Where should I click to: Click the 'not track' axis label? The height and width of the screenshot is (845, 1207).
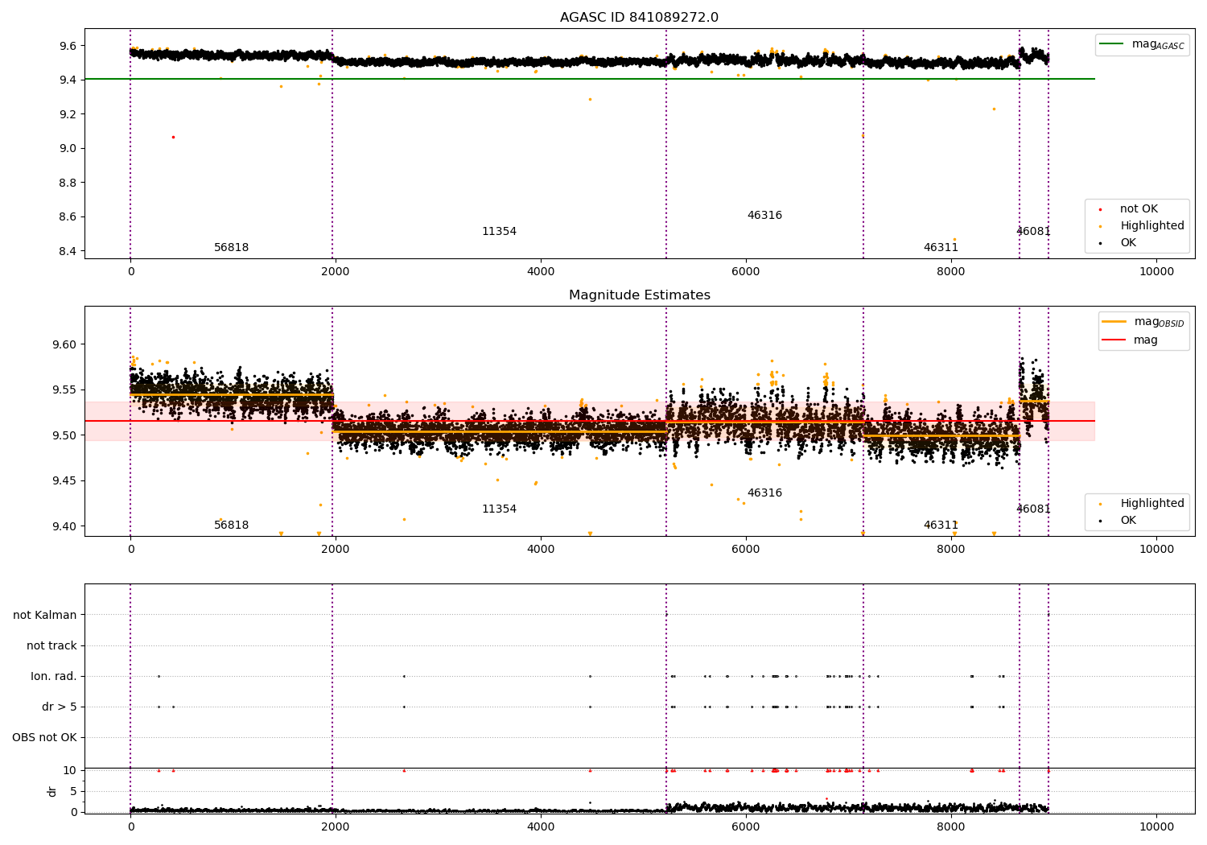(x=51, y=645)
